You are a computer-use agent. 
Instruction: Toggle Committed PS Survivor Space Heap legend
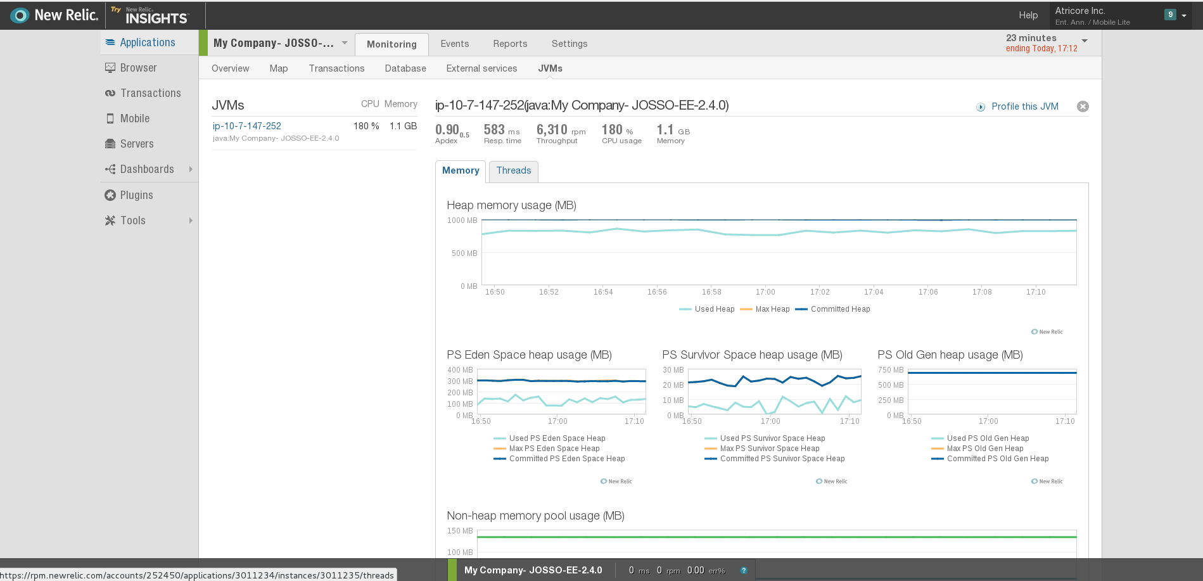coord(775,459)
